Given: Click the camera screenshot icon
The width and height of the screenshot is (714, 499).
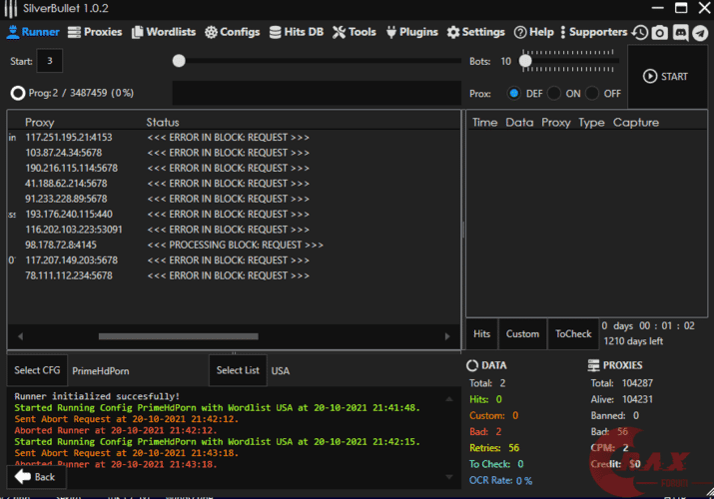Looking at the screenshot, I should point(659,32).
